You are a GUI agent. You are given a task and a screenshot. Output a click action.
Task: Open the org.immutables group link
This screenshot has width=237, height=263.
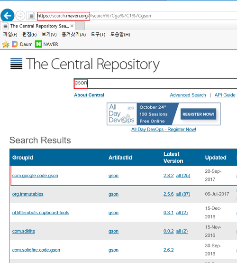[x=28, y=194]
